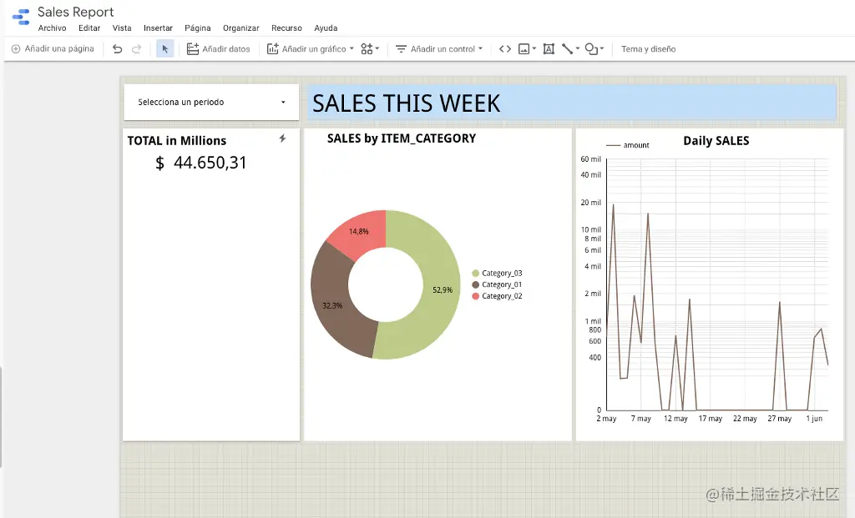Open the Recurso menu
The width and height of the screenshot is (855, 518).
tap(287, 28)
